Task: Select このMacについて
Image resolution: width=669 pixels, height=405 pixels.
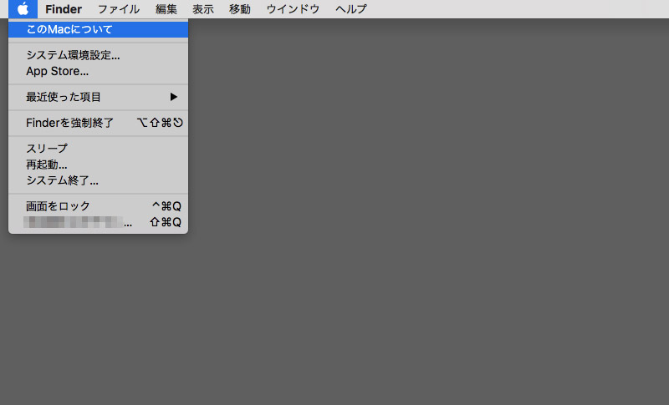Action: tap(98, 29)
